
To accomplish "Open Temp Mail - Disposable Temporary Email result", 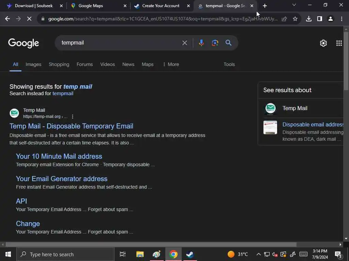I will [x=72, y=126].
